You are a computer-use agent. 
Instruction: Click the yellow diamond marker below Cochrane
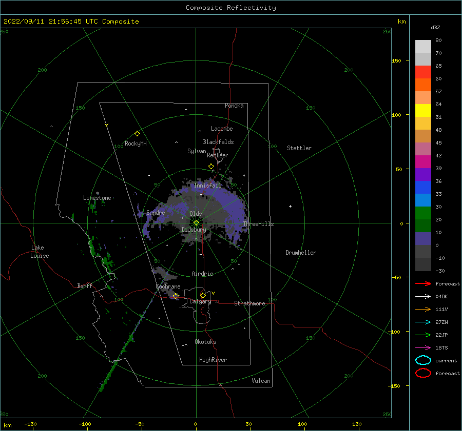point(176,296)
